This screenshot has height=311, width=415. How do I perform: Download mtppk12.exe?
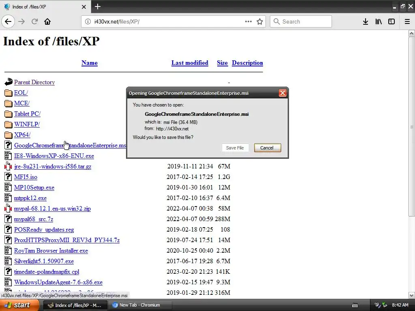tap(30, 198)
